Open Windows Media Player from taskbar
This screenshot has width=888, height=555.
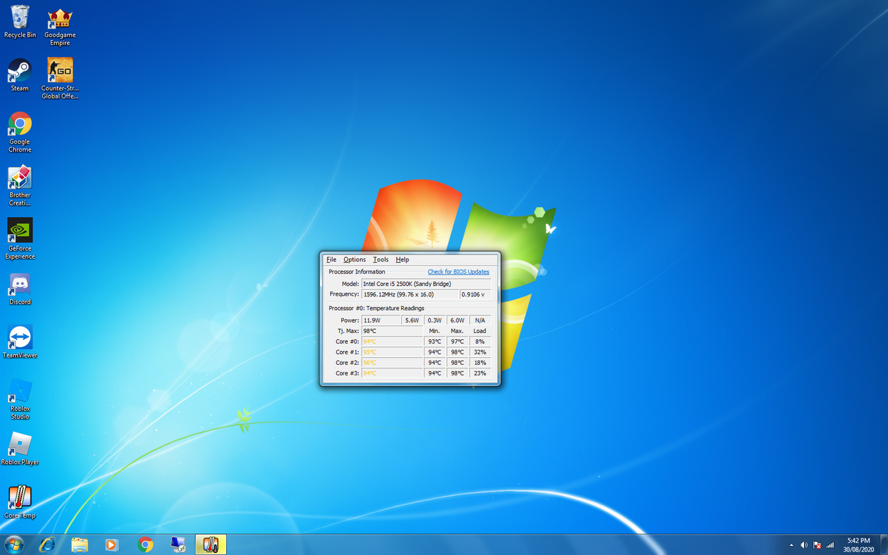click(x=112, y=545)
